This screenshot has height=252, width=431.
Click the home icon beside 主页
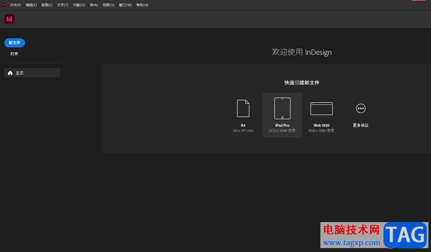coord(10,73)
